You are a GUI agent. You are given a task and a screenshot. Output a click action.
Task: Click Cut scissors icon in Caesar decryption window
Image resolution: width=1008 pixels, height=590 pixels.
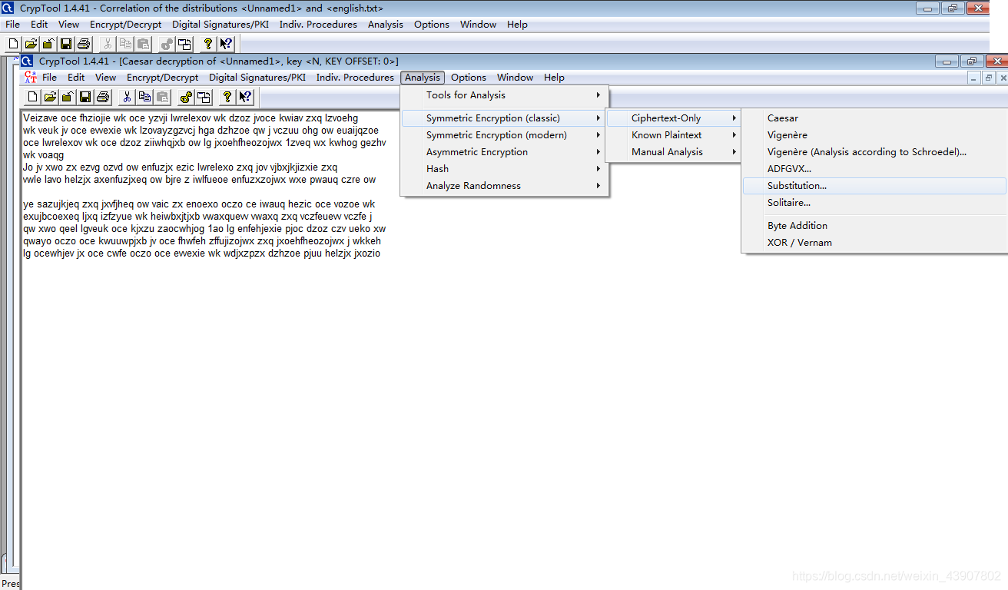pyautogui.click(x=127, y=97)
